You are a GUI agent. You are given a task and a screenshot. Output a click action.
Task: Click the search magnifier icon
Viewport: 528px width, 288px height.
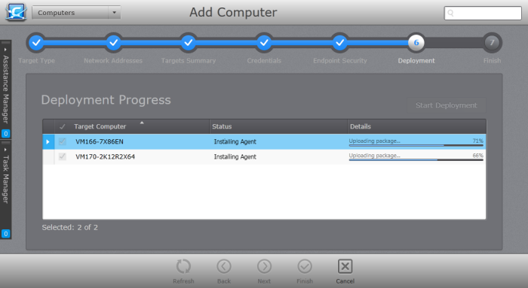[450, 13]
